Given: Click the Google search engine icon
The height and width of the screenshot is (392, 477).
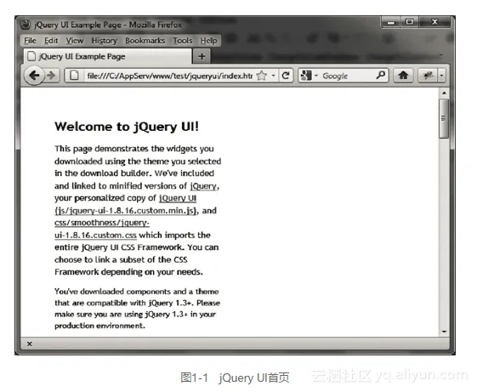Looking at the screenshot, I should 306,75.
